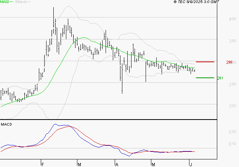Click the 010 MACD axis label
Viewport: 239px width, 167px height.
[x=233, y=144]
